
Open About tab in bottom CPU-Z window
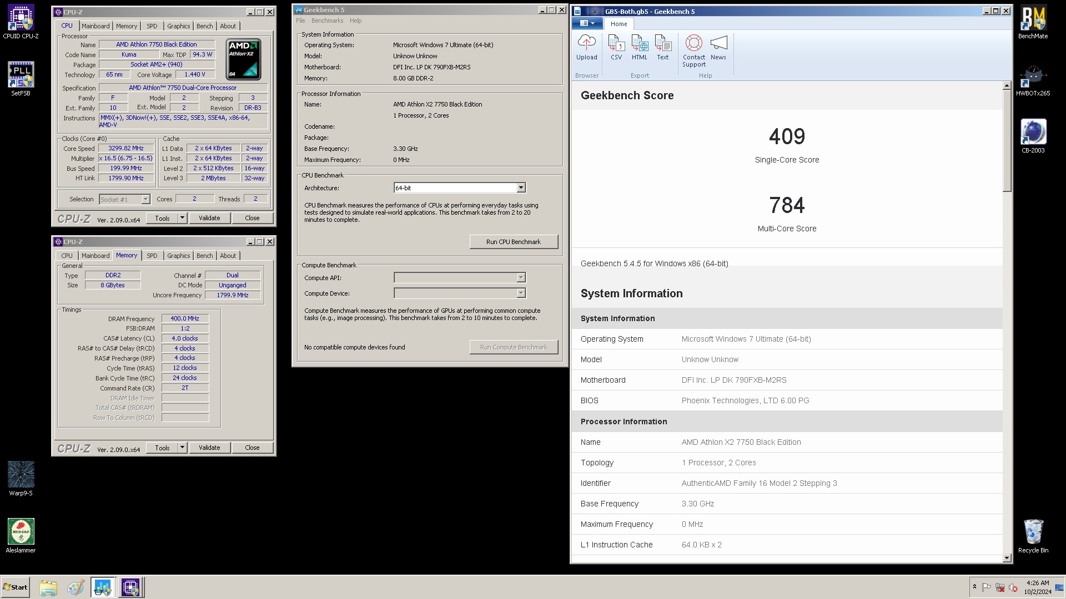[x=228, y=256]
